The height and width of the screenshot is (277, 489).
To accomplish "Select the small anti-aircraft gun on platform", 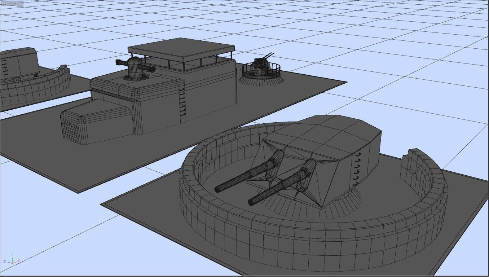I will (x=261, y=69).
